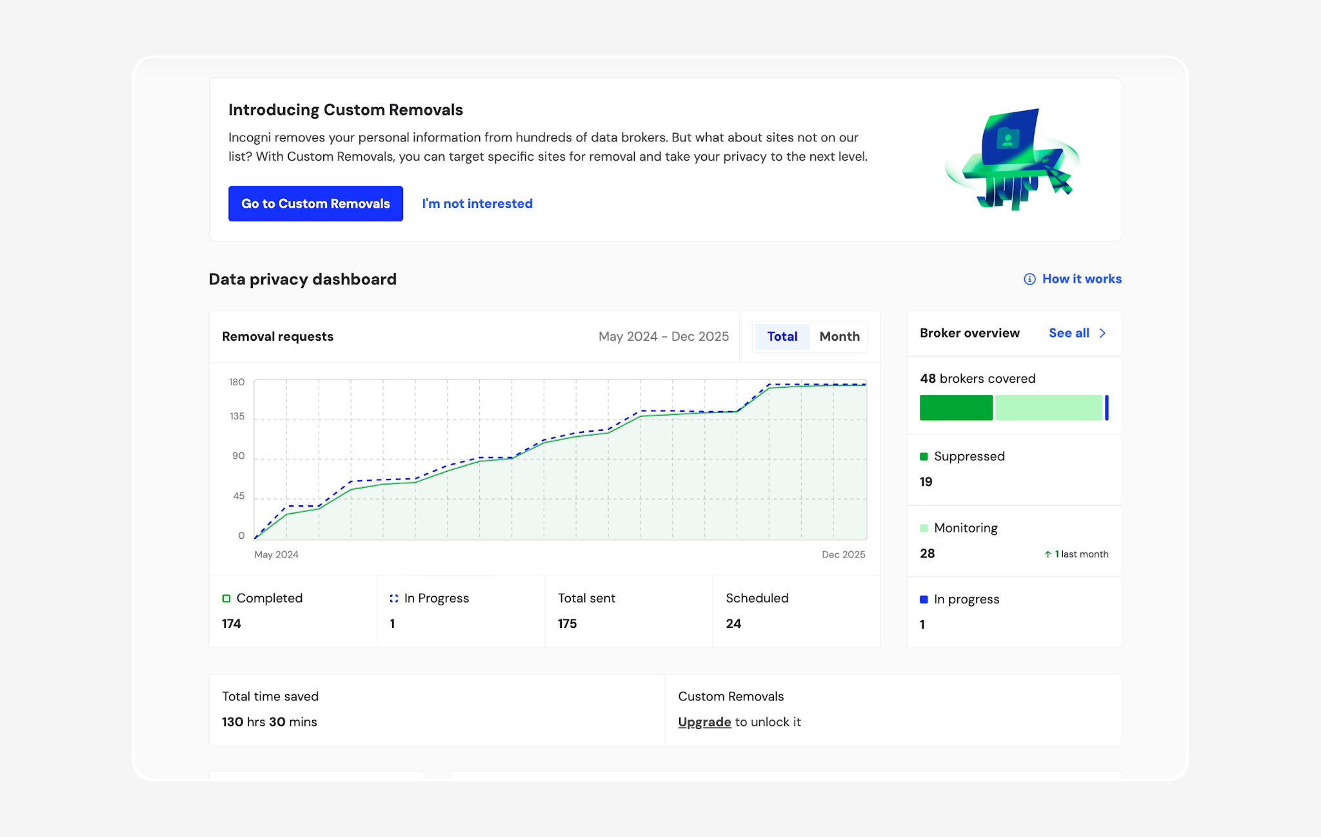The height and width of the screenshot is (837, 1321).
Task: Click chevron arrow next to See all
Action: 1102,333
